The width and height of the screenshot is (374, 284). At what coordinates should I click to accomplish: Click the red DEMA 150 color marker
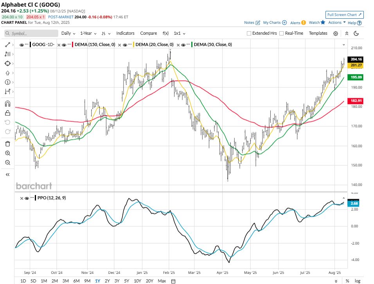pos(72,44)
